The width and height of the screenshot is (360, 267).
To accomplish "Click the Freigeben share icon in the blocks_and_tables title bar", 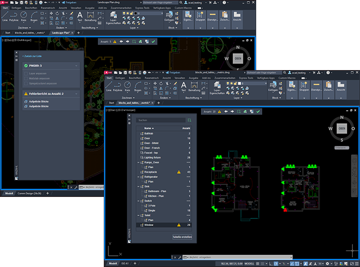I will pyautogui.click(x=167, y=73).
